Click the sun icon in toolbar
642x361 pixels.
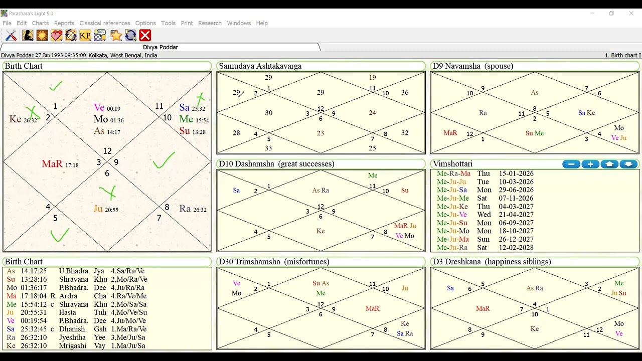[42, 35]
